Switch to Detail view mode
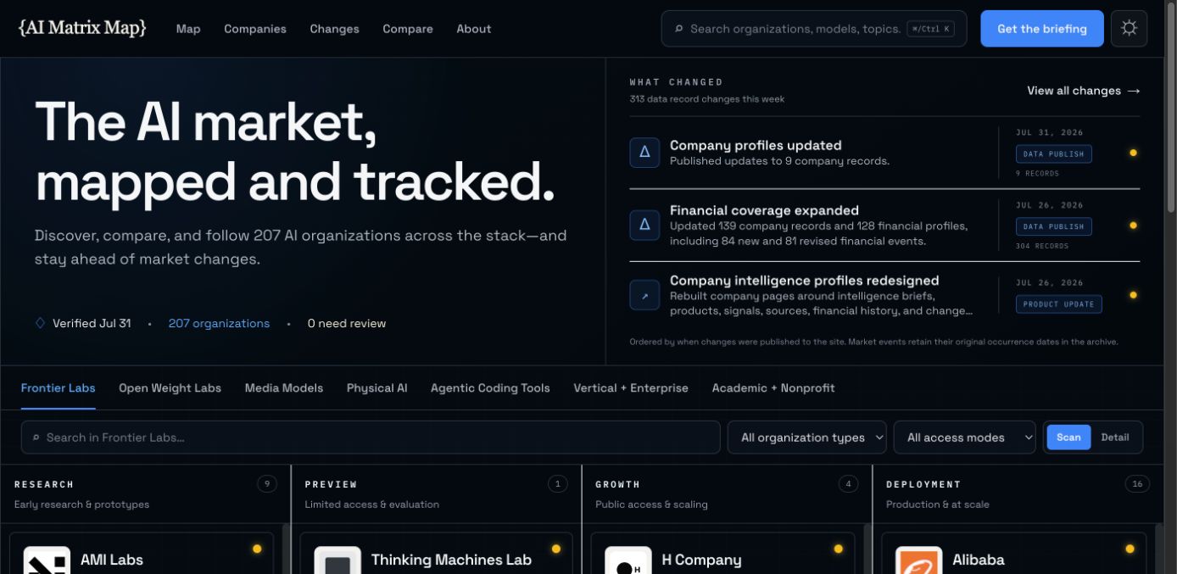 point(1115,437)
